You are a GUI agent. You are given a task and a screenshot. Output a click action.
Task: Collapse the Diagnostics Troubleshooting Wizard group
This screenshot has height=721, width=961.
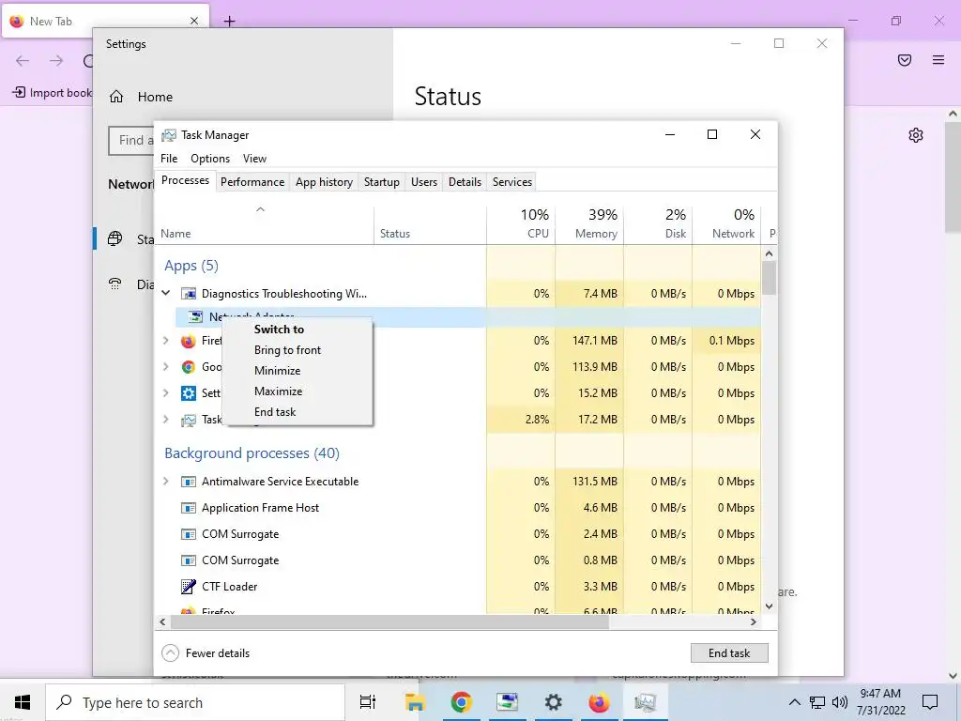[166, 293]
